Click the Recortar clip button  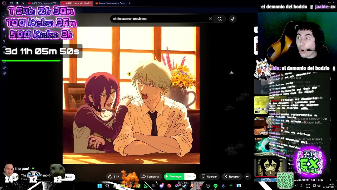click(x=232, y=177)
